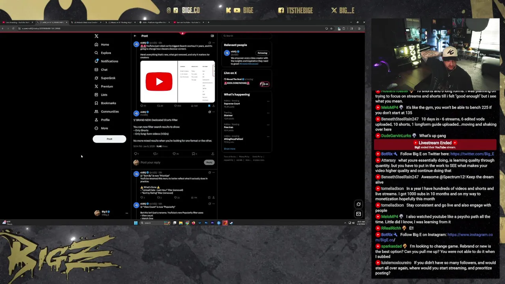Image resolution: width=505 pixels, height=284 pixels.
Task: Open the More menu in X sidebar
Action: [x=101, y=128]
